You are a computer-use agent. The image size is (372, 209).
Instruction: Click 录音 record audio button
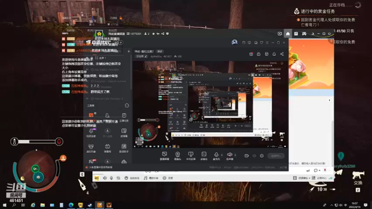(x=168, y=178)
